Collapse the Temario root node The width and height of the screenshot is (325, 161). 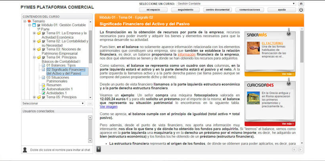25,21
